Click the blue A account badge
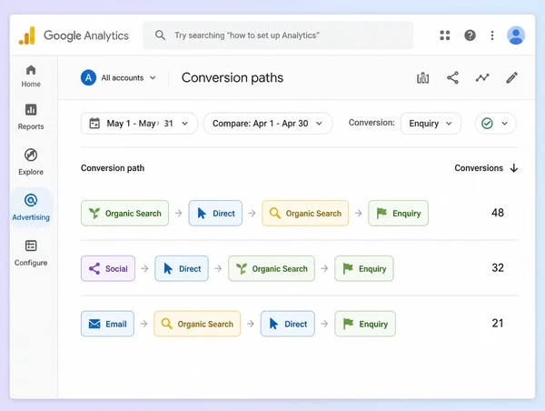 click(88, 77)
